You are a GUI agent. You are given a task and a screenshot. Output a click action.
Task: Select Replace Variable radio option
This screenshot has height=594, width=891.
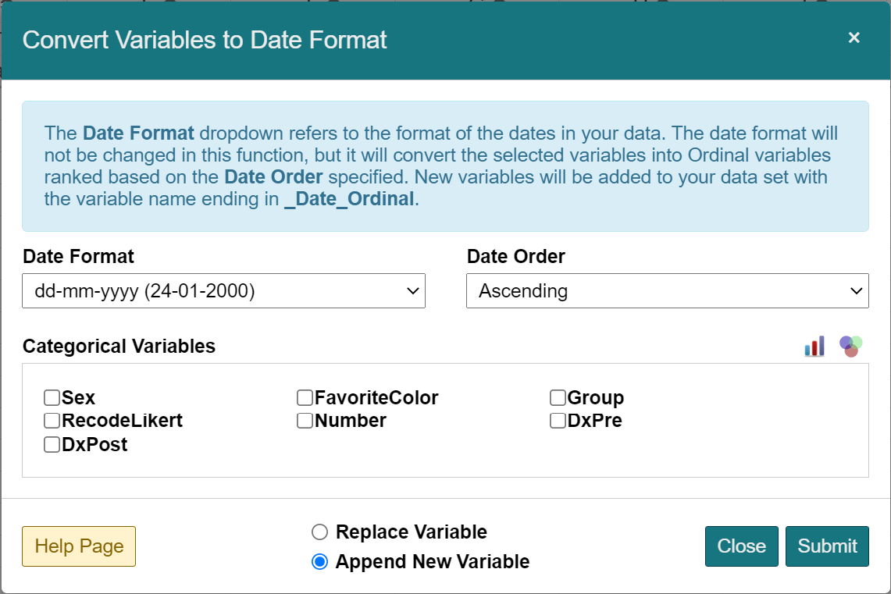point(319,532)
